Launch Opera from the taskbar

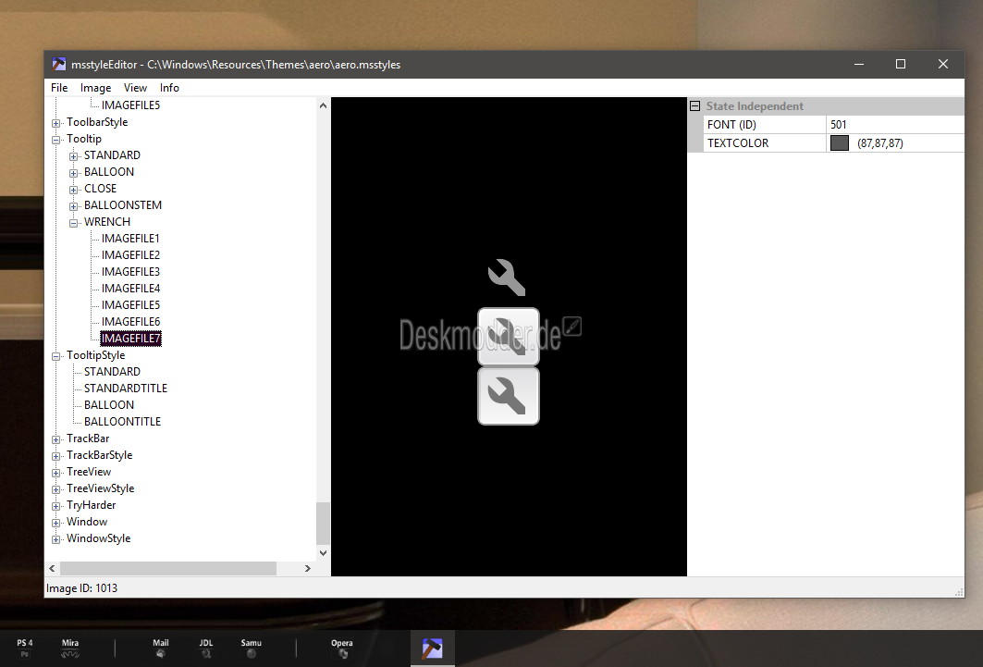tap(342, 648)
